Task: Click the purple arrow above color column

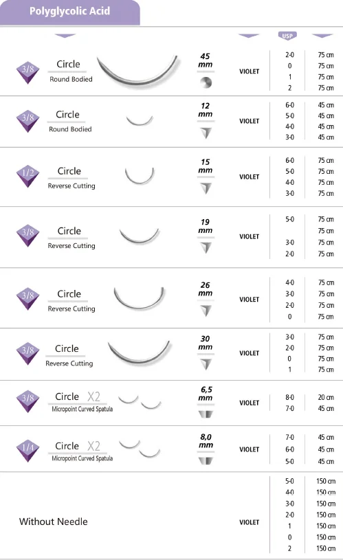Action: click(249, 36)
